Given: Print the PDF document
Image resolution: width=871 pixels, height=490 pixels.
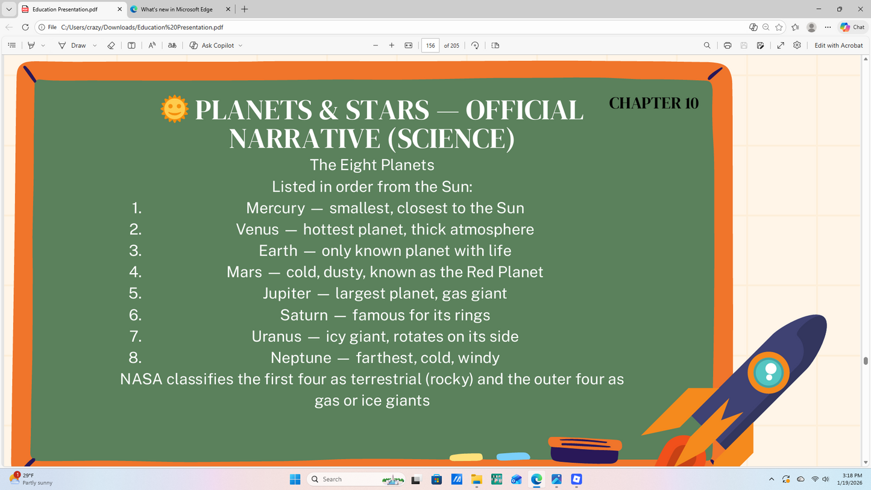Looking at the screenshot, I should coord(728,45).
